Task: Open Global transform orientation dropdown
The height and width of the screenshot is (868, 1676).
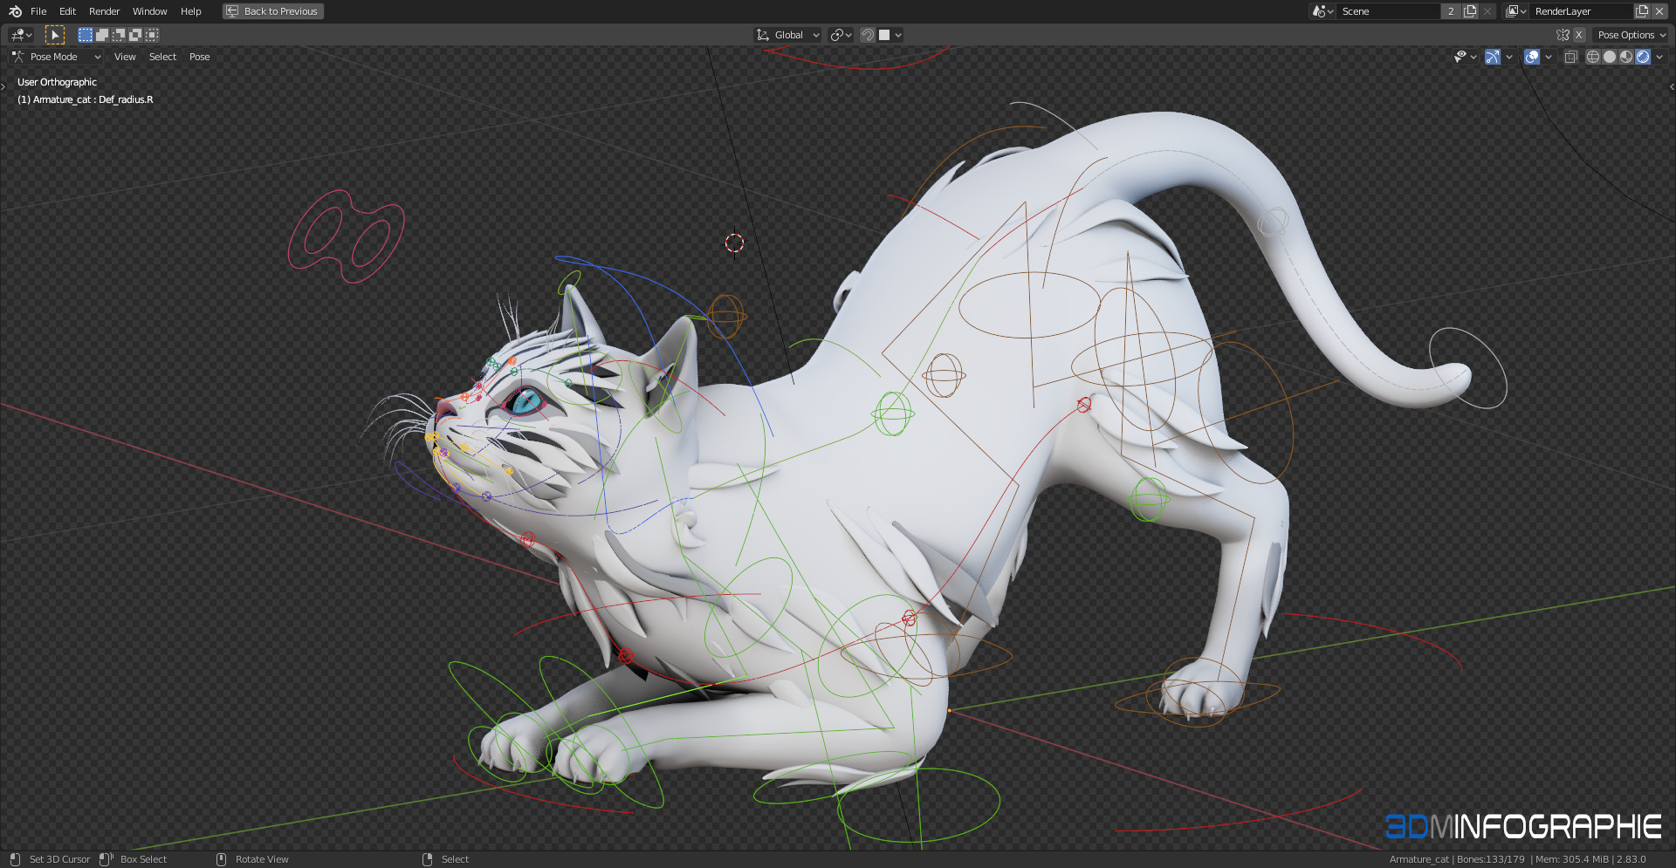Action: pyautogui.click(x=787, y=35)
